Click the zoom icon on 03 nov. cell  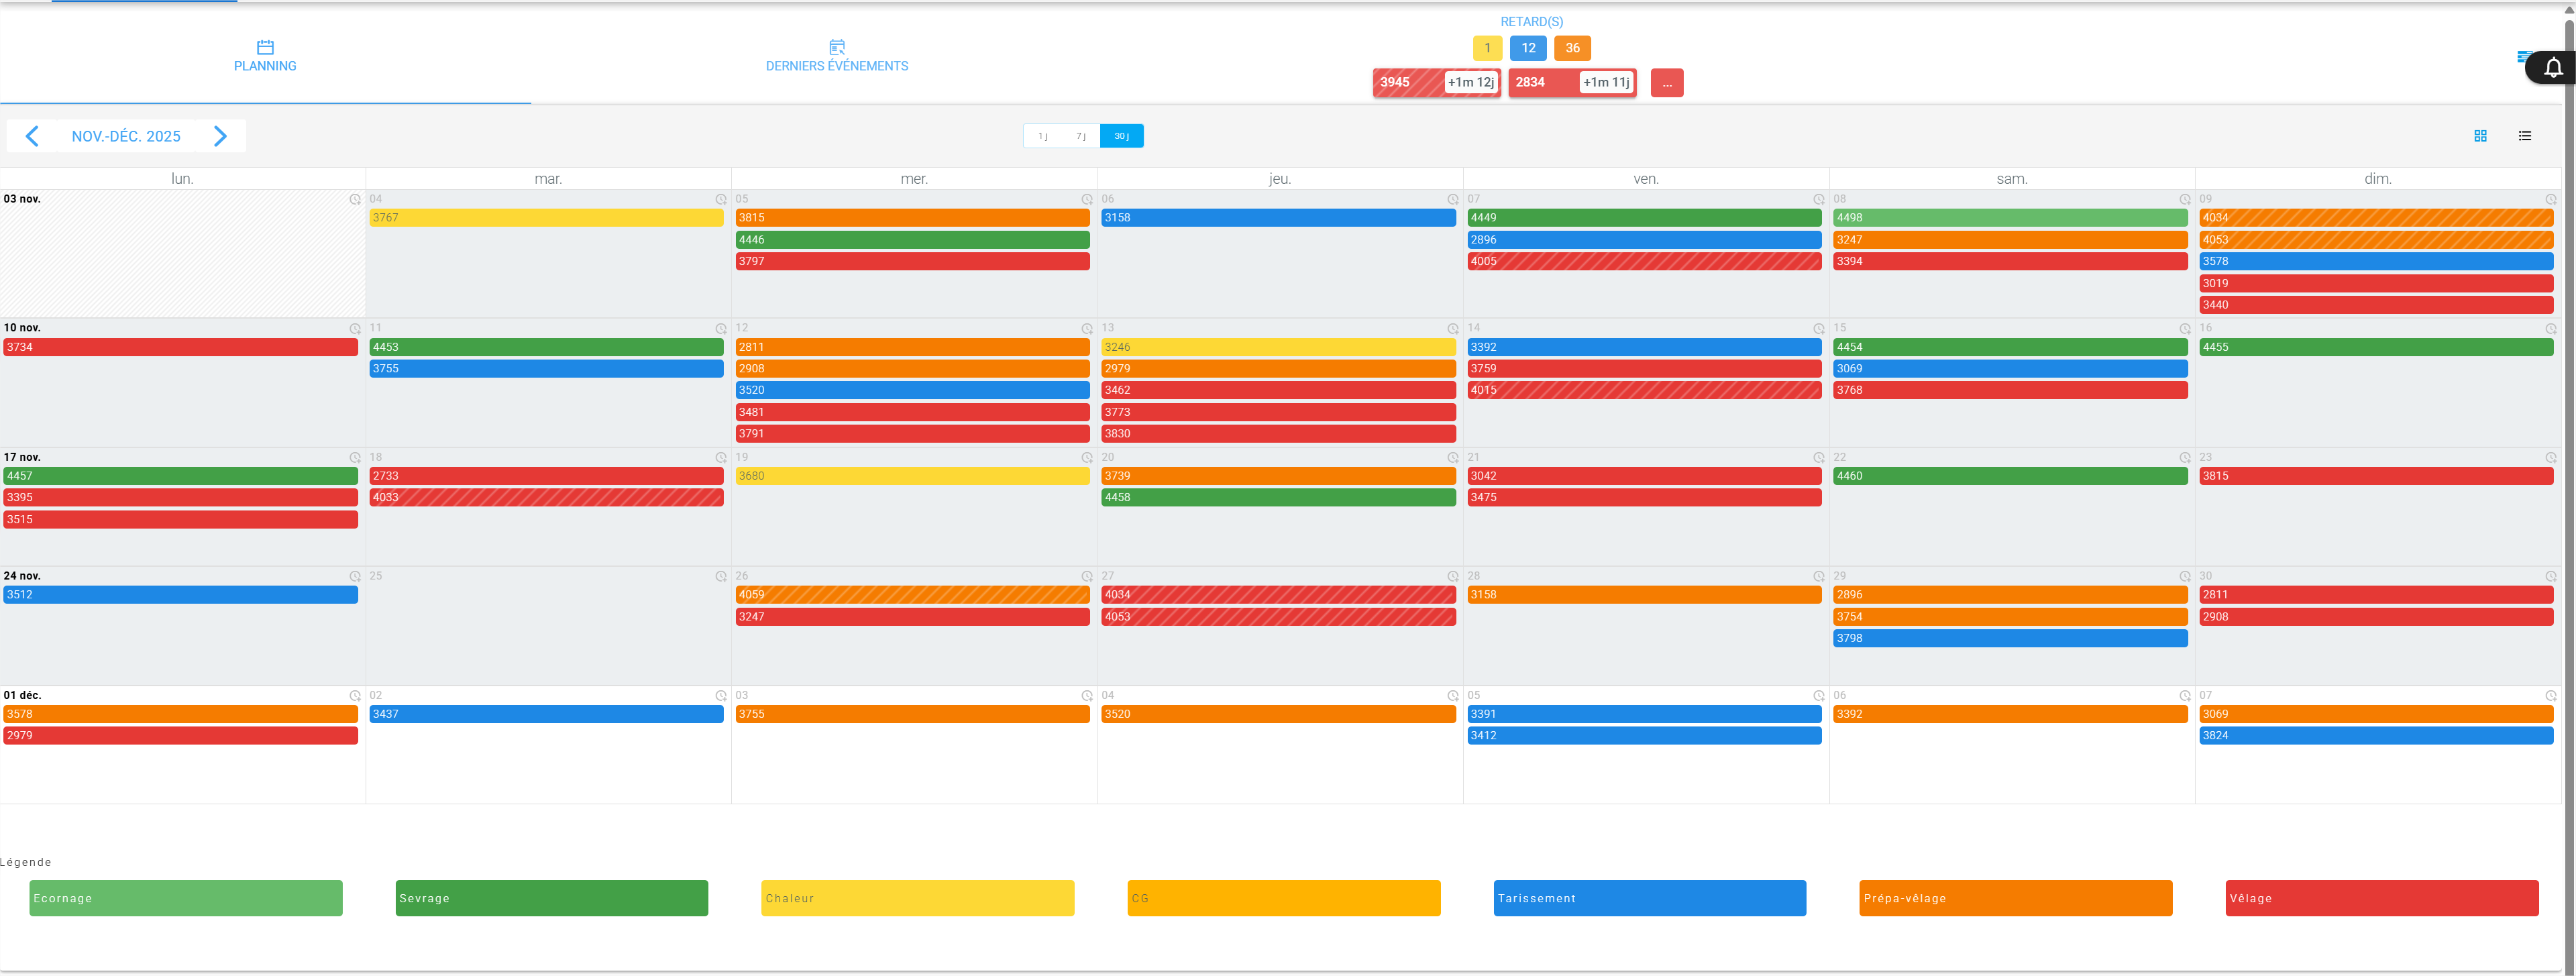[x=355, y=200]
